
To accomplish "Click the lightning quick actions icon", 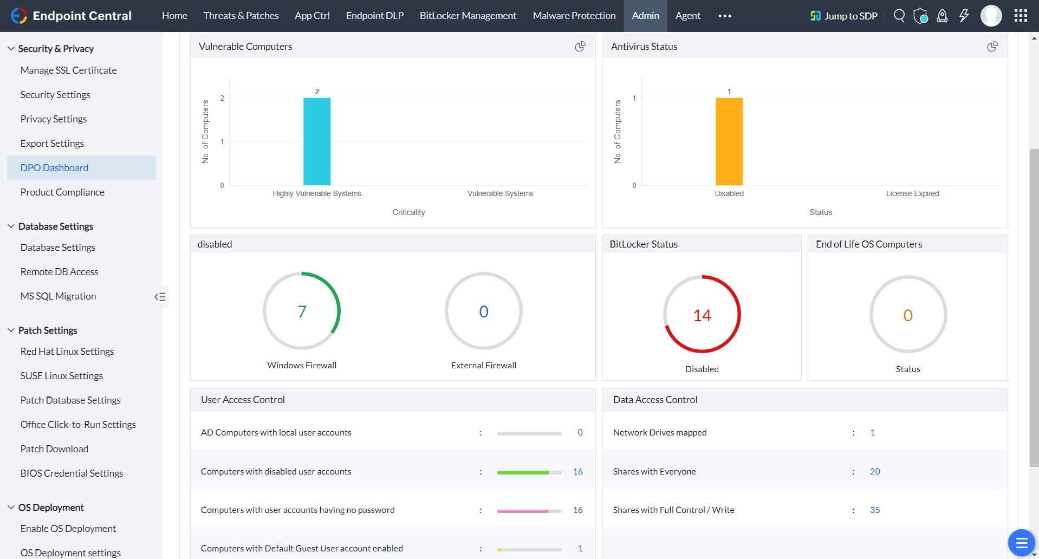I will pyautogui.click(x=963, y=16).
